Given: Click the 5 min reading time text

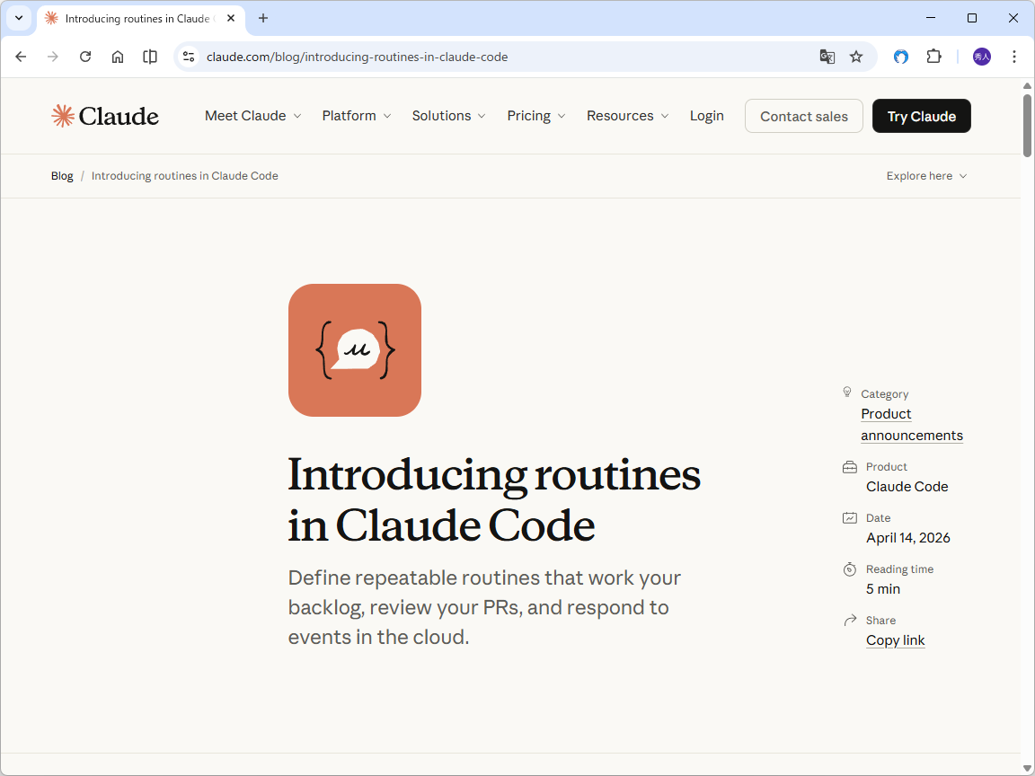Looking at the screenshot, I should click(883, 588).
